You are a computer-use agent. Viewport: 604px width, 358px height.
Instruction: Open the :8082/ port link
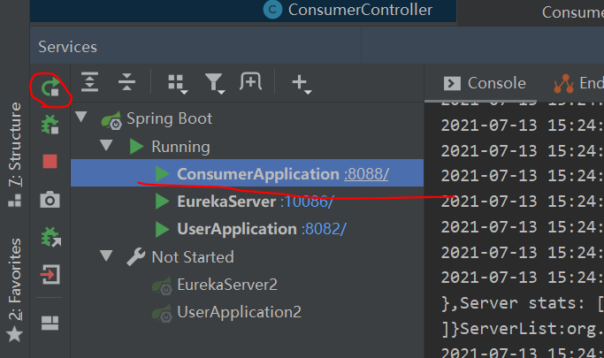324,229
